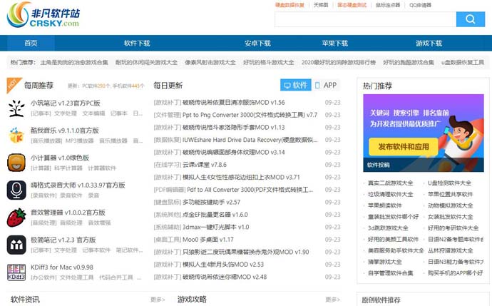Open 嗨格式录音大师 v1.0.33.97官方版 title
Image resolution: width=492 pixels, height=306 pixels.
78,185
